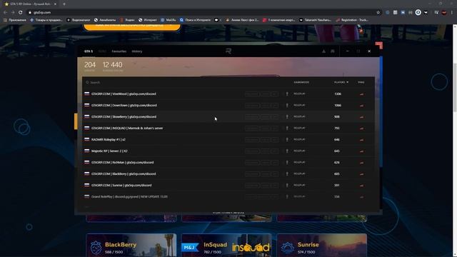Click the Russian flag on VineWood row
This screenshot has height=257, width=457.
click(87, 94)
